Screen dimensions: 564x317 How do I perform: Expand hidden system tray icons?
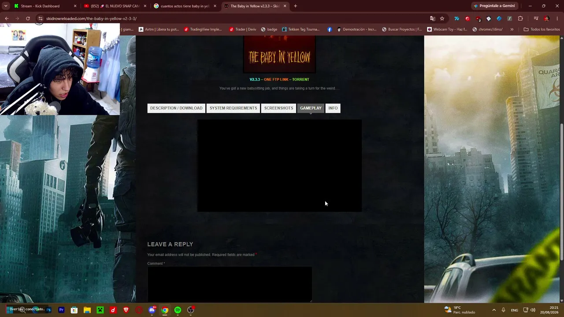coord(493,310)
